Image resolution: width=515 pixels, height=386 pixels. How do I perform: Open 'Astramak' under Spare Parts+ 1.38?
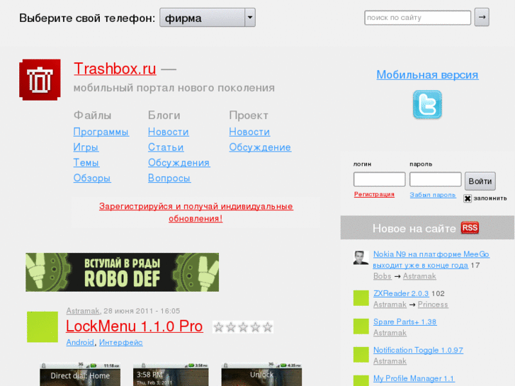pos(390,333)
